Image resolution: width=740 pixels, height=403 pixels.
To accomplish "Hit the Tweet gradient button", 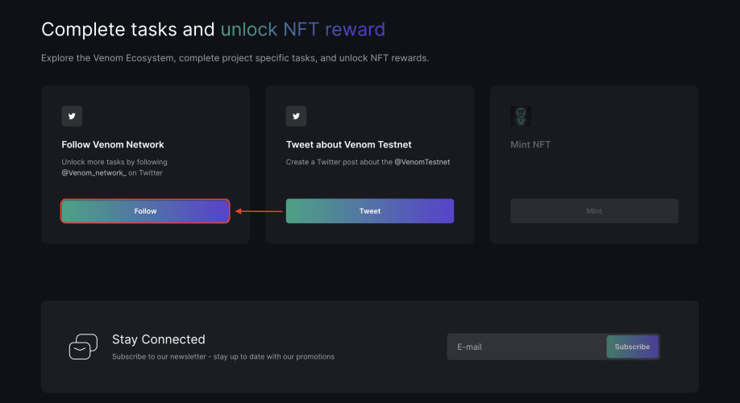I will (x=369, y=211).
